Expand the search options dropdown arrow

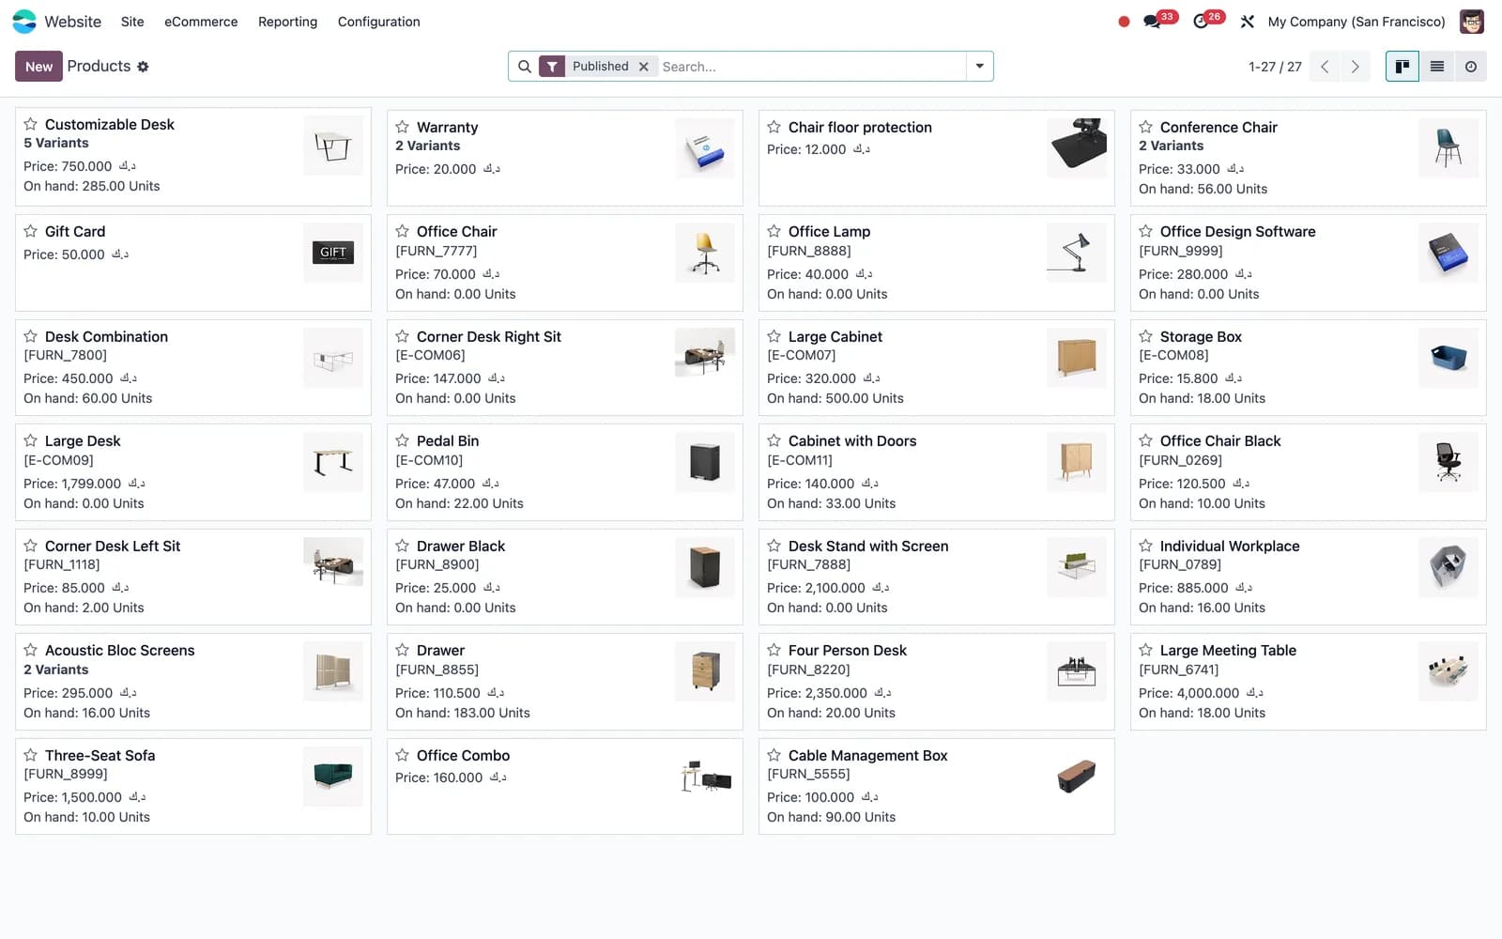point(979,67)
